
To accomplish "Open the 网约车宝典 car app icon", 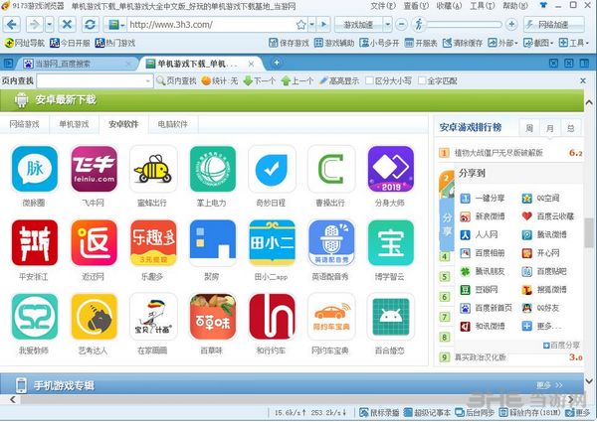I will 331,317.
